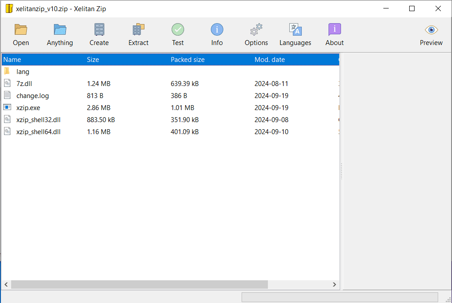The image size is (452, 303).
Task: Click the xzip_shell32.dll file icon
Action: pos(7,119)
